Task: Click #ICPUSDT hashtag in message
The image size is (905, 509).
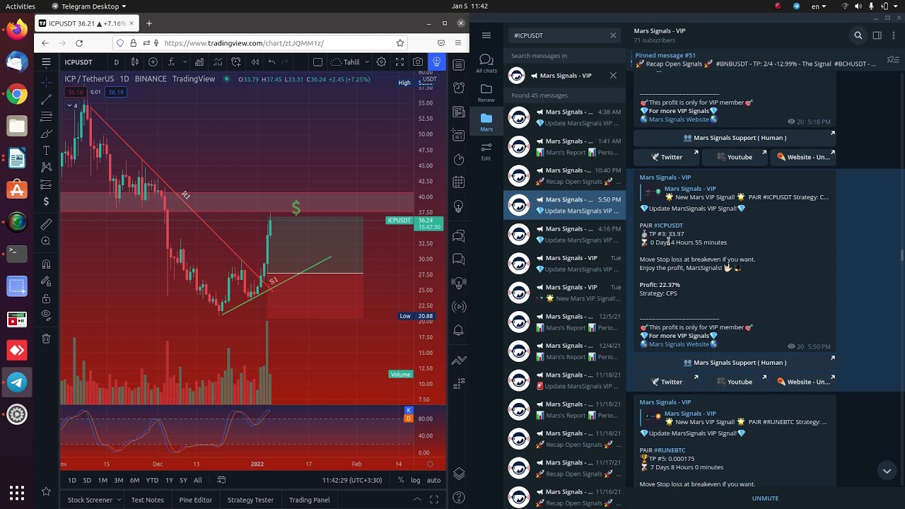Action: (668, 226)
